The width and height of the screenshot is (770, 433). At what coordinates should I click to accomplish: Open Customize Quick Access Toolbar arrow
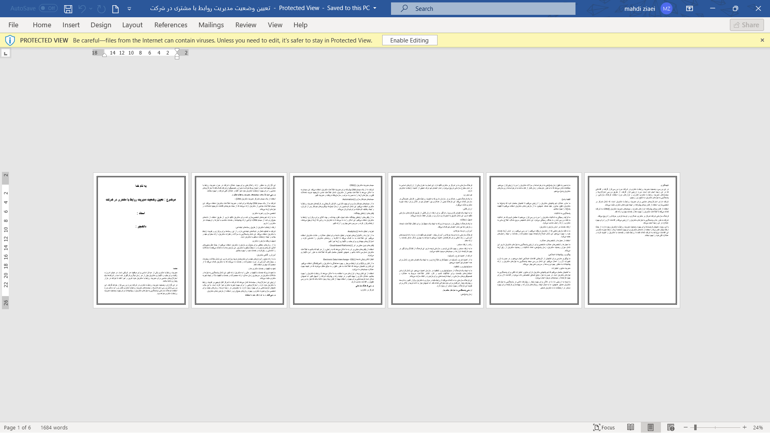(x=129, y=8)
